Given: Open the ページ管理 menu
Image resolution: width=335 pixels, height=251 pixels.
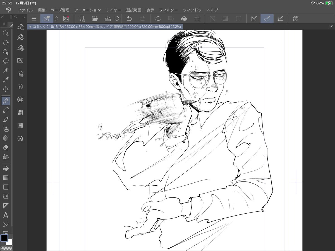Looking at the screenshot, I should tap(60, 10).
